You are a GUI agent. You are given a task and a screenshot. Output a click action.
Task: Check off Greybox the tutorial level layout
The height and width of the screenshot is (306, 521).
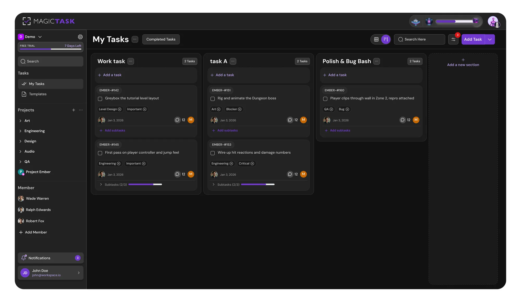point(100,99)
